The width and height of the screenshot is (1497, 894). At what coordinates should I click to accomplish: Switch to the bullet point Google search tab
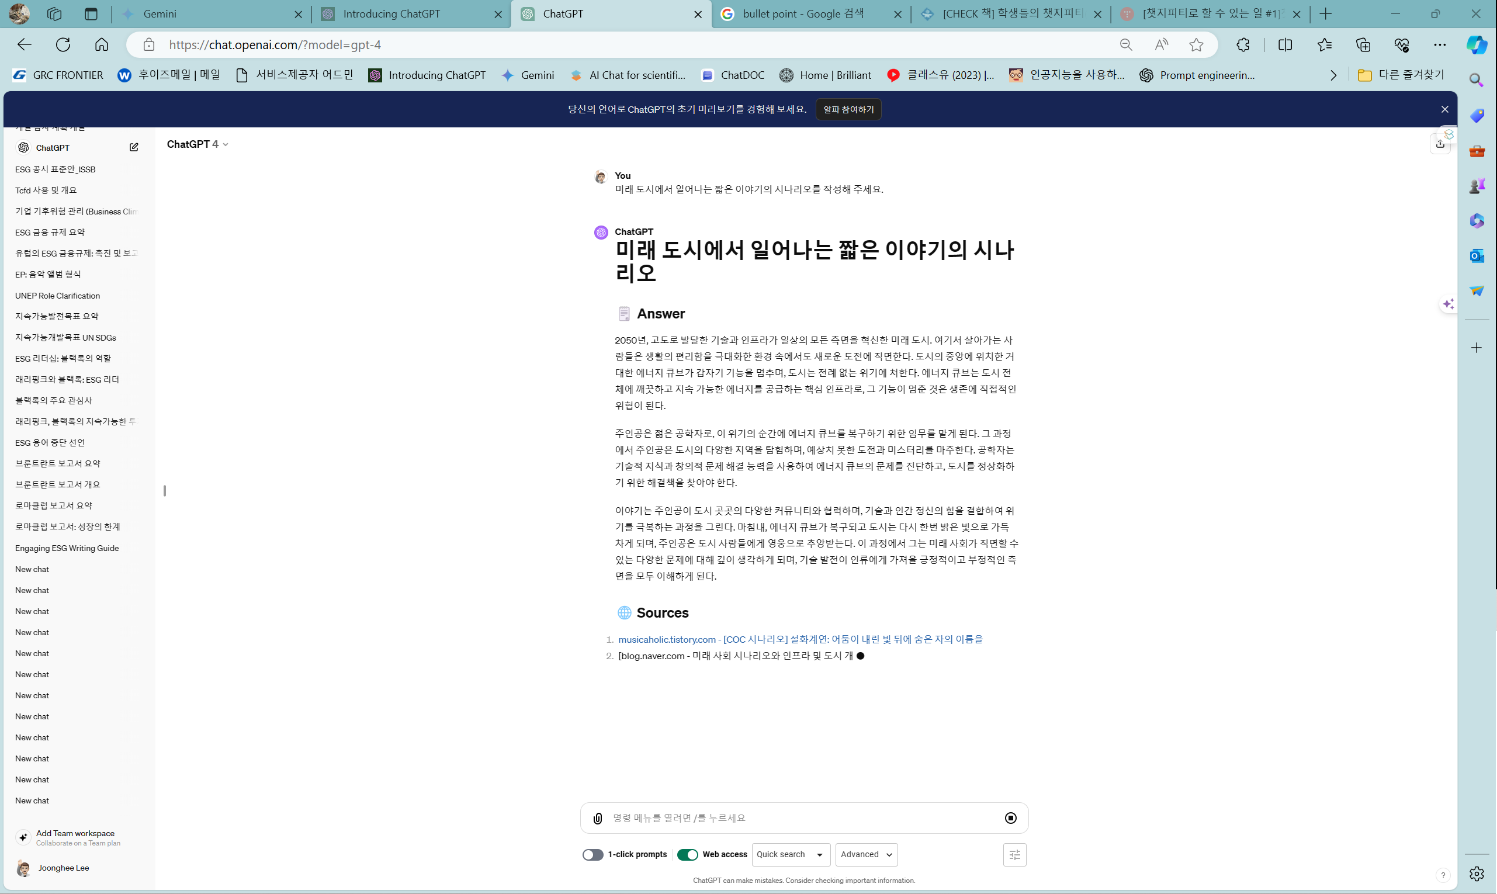[x=810, y=14]
